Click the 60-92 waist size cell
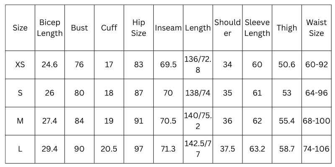The height and width of the screenshot is (167, 335). [x=317, y=65]
